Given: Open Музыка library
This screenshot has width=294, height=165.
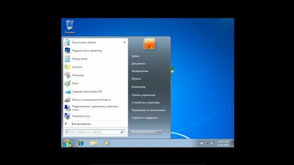Looking at the screenshot, I should tap(136, 79).
